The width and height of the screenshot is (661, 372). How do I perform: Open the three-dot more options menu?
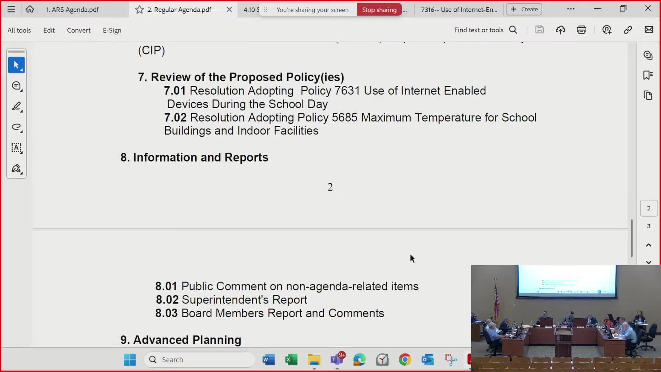(x=571, y=9)
